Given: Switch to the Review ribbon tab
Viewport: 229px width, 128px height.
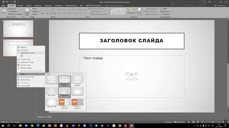Looking at the screenshot, I should (71, 6).
